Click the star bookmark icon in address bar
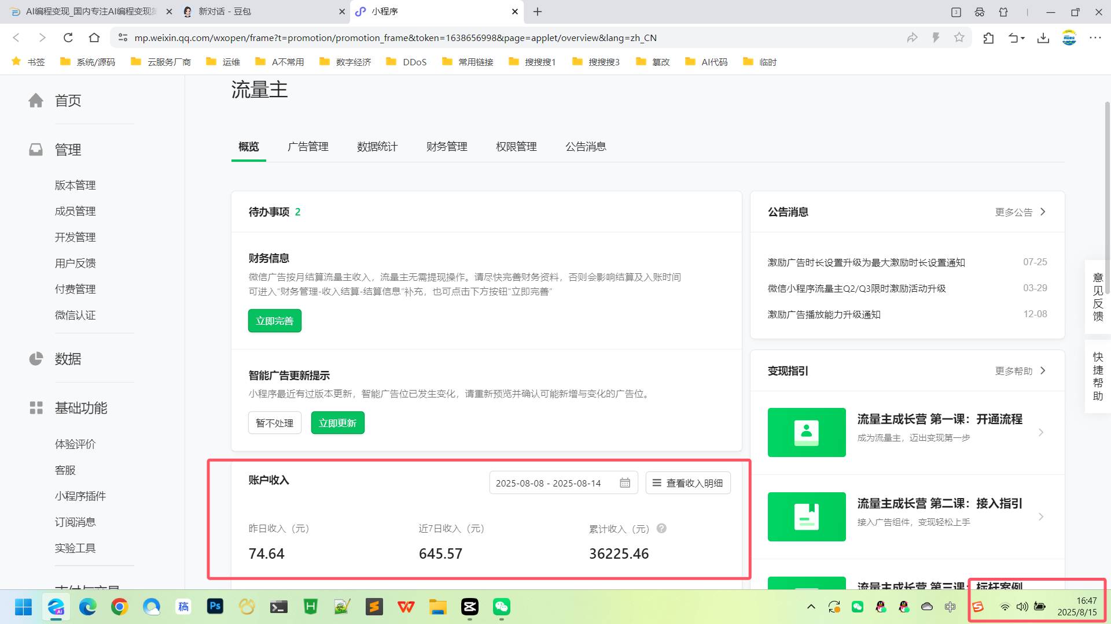 pos(959,38)
